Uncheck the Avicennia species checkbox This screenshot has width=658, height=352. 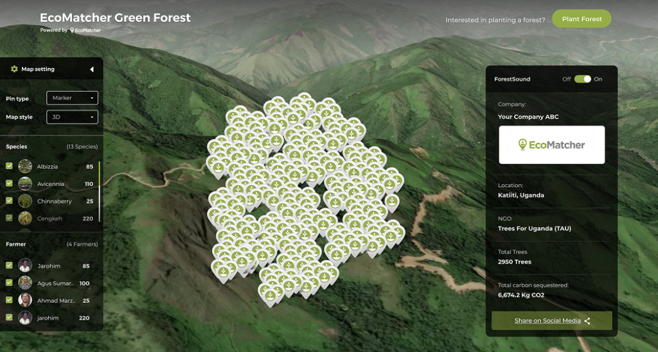tap(9, 183)
